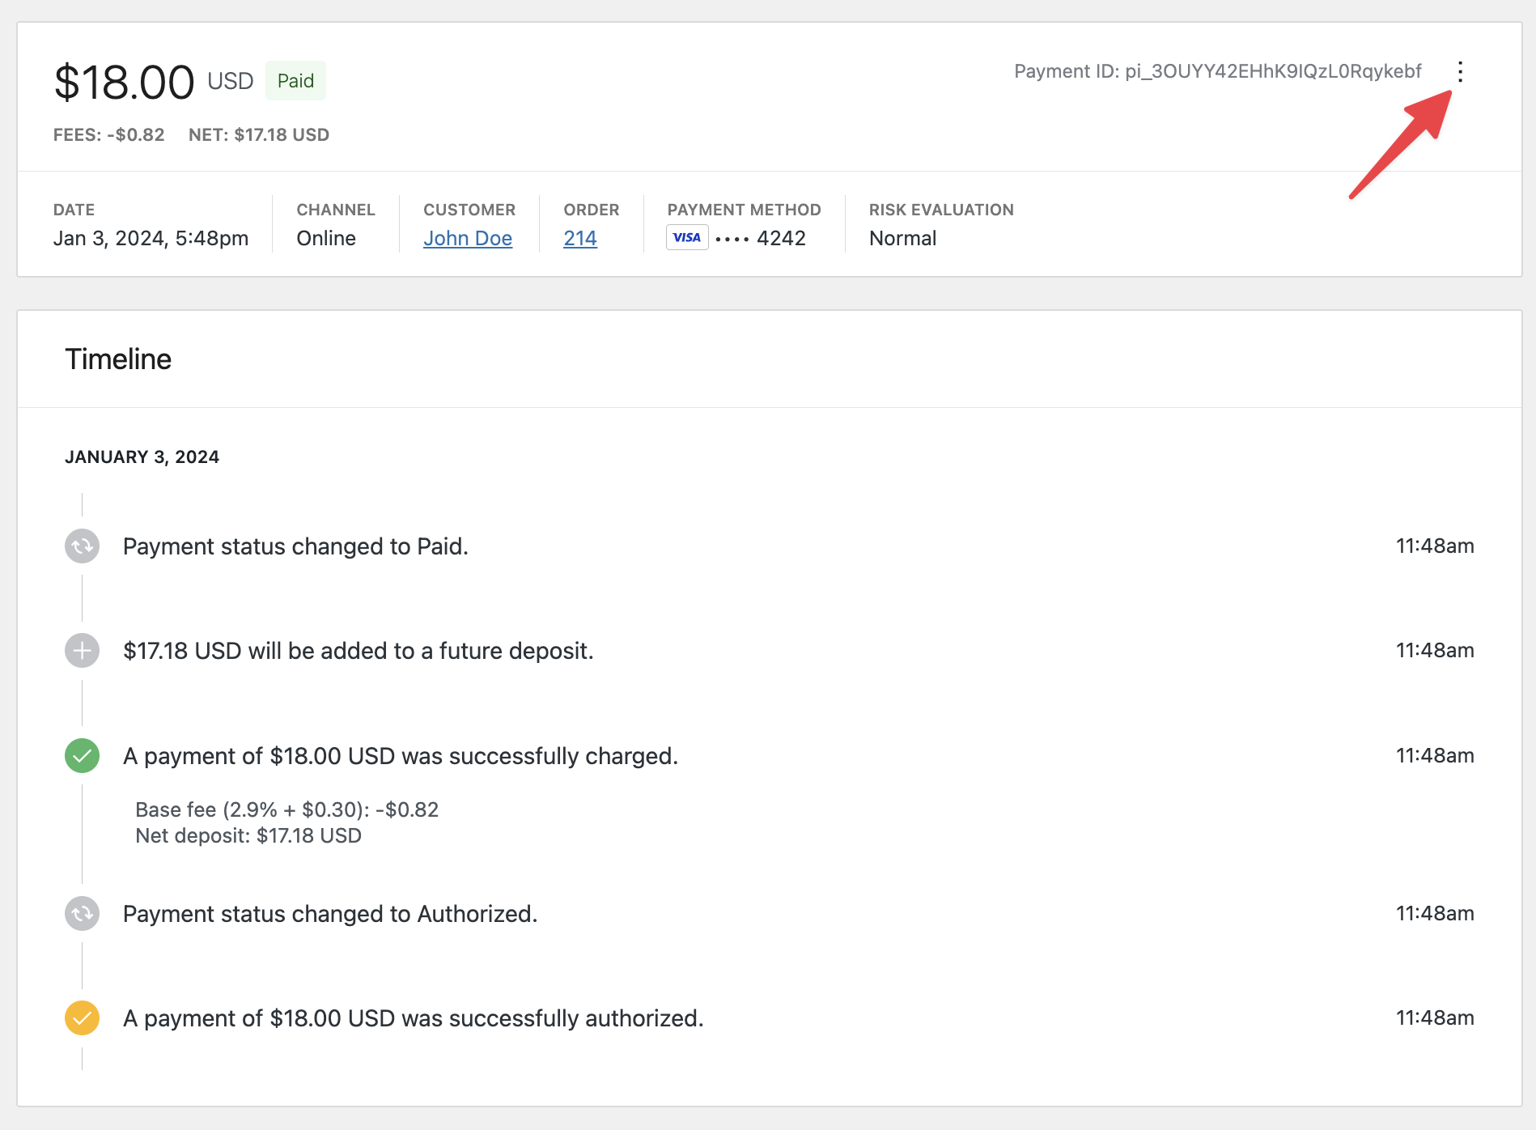The height and width of the screenshot is (1130, 1536).
Task: Click the Online channel value
Action: (325, 237)
